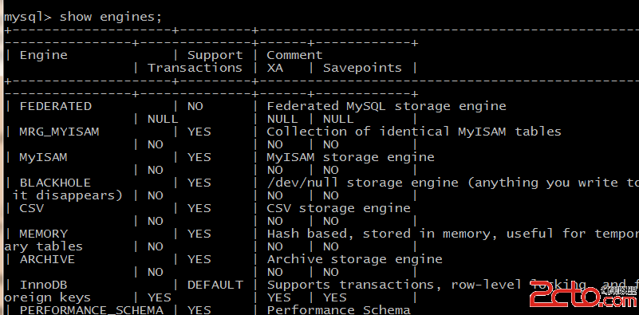Click the 2cto.com watermark logo

584,296
